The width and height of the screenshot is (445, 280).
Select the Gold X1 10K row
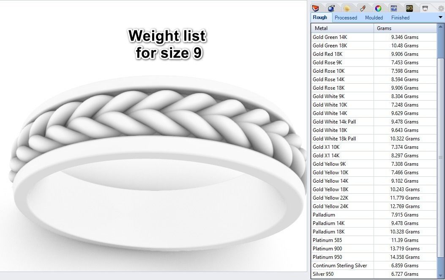374,147
